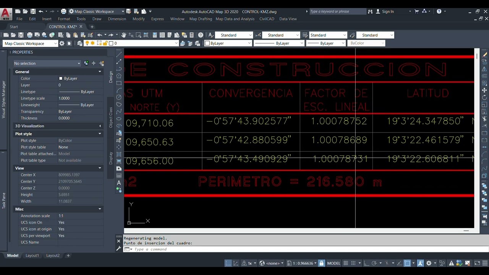Viewport: 489px width, 275px height.
Task: Click Autodesk App Store cart icon
Action: click(x=416, y=11)
